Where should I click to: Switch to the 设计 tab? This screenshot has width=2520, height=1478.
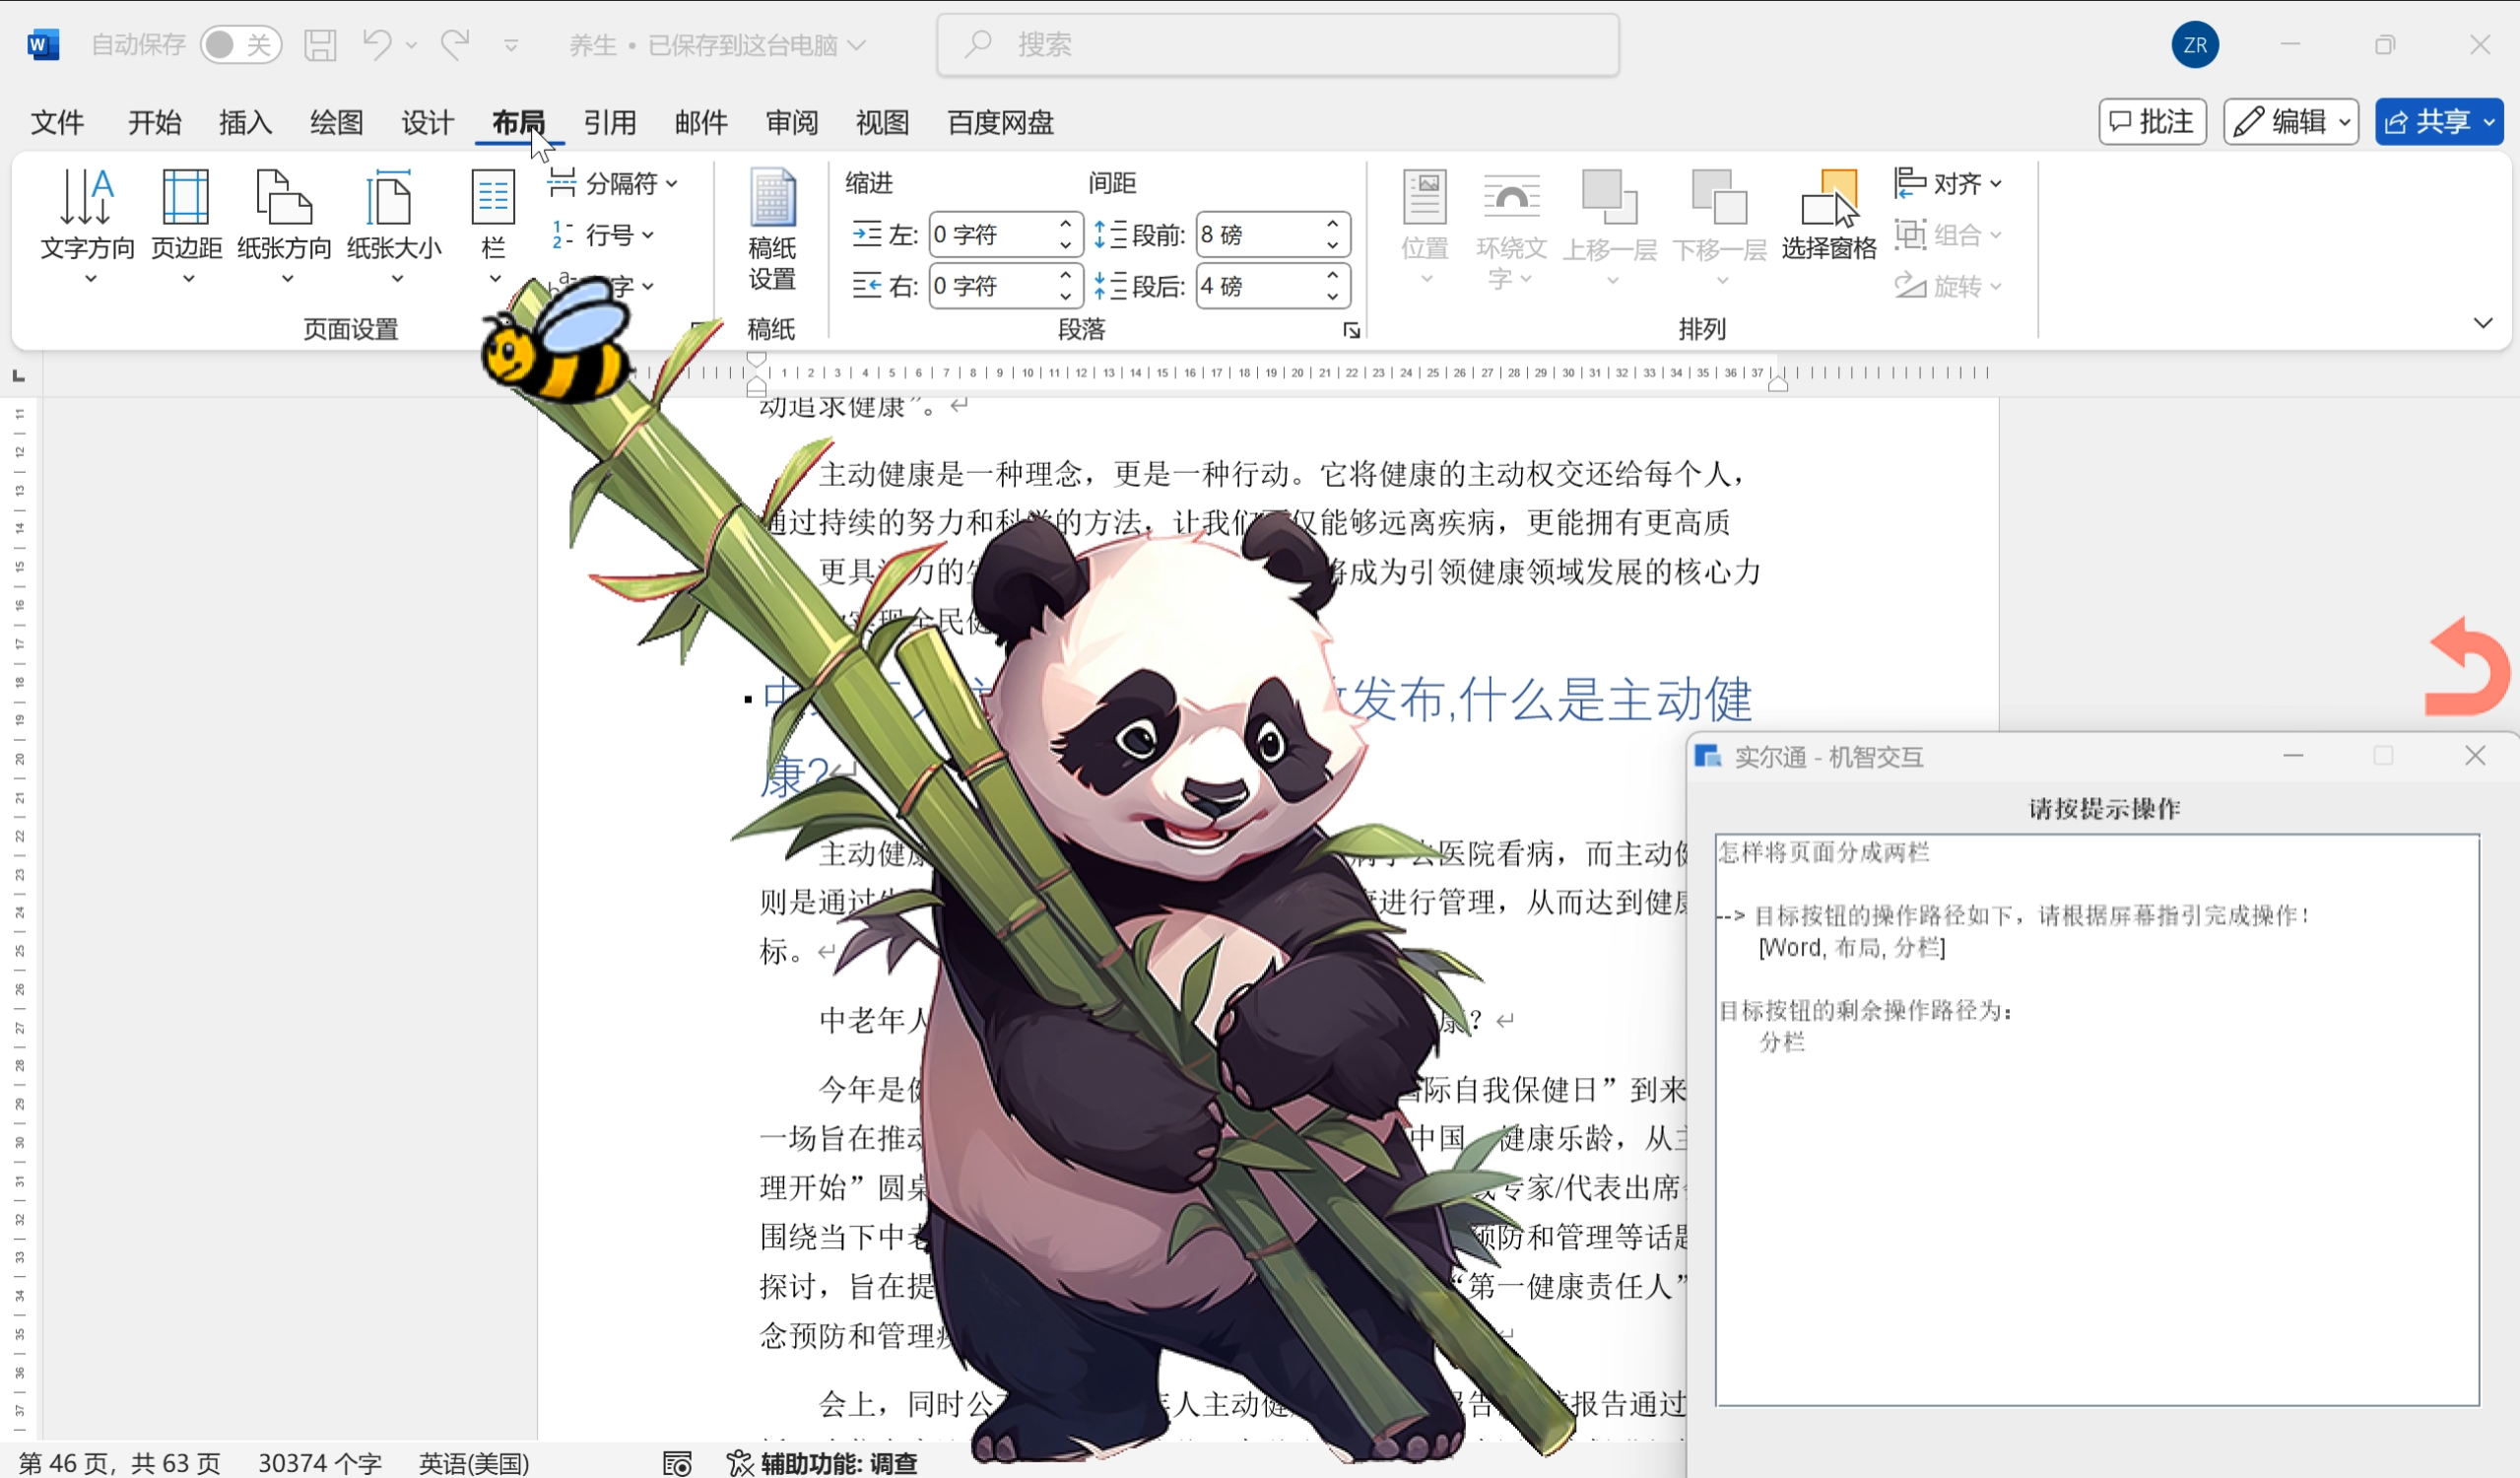pyautogui.click(x=427, y=122)
